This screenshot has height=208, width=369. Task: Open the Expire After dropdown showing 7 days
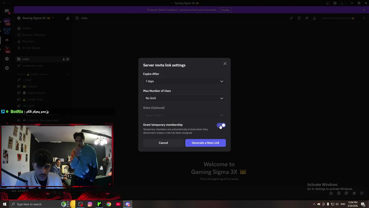click(184, 81)
